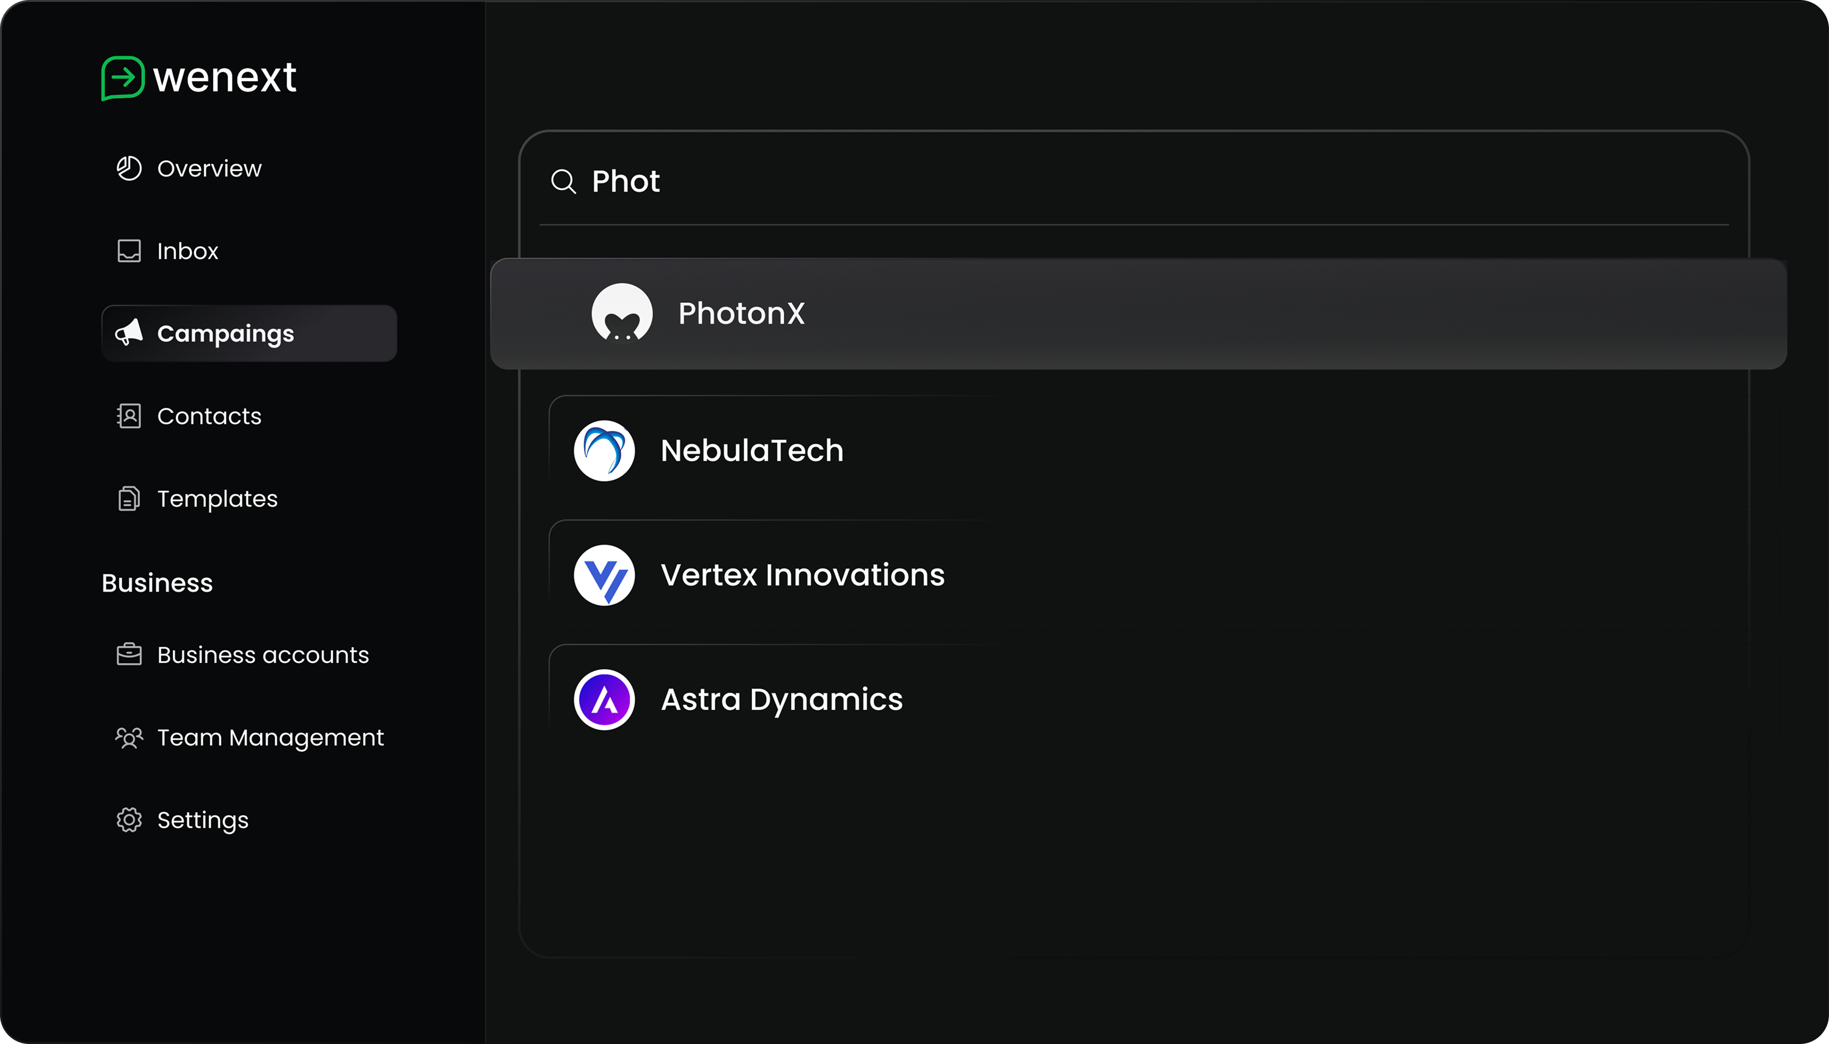Open the Templates section

pos(217,498)
